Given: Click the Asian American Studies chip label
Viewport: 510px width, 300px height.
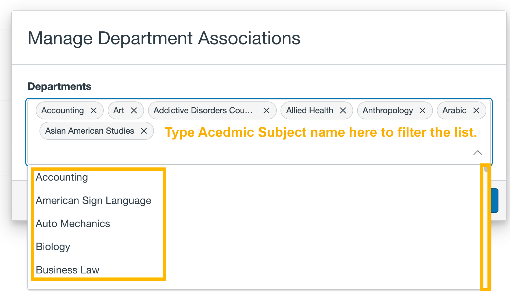Looking at the screenshot, I should pyautogui.click(x=89, y=131).
